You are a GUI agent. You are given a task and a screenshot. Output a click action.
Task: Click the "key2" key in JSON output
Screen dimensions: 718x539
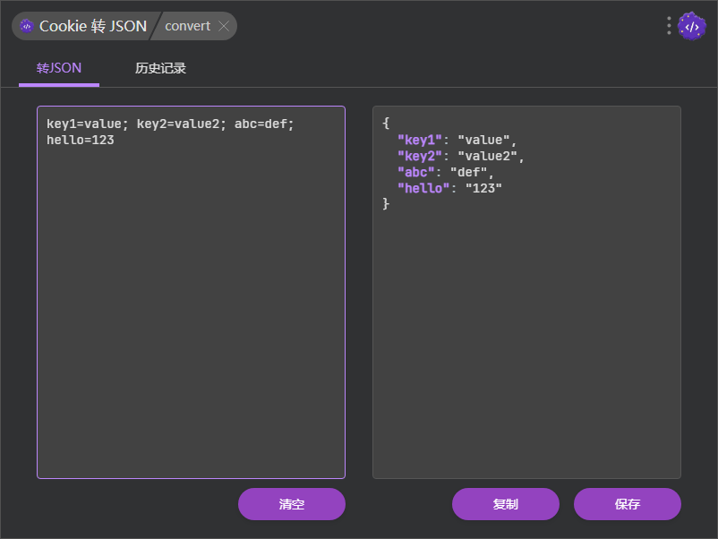coord(420,156)
